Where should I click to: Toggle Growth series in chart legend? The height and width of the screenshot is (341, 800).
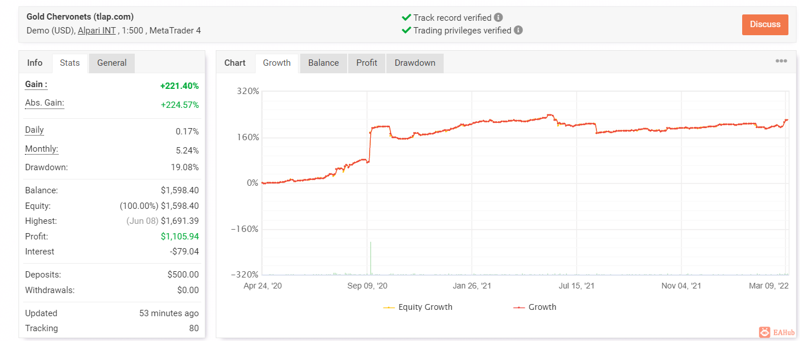[x=534, y=307]
